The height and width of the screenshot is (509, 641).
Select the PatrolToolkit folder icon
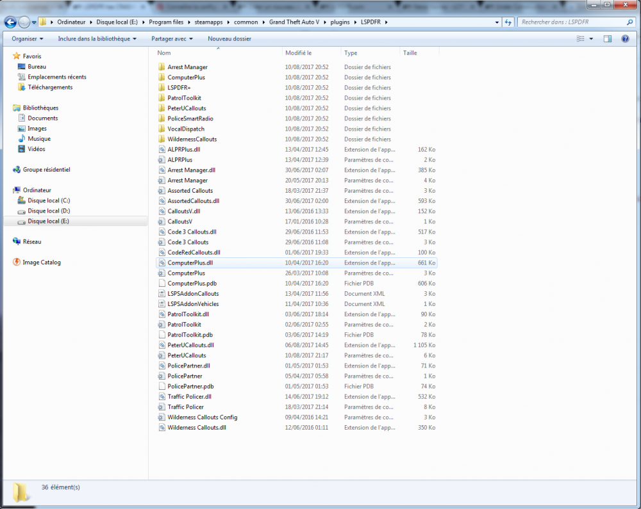pyautogui.click(x=162, y=98)
